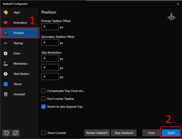Open the Extra section label
182x139 pixels.
tap(17, 53)
